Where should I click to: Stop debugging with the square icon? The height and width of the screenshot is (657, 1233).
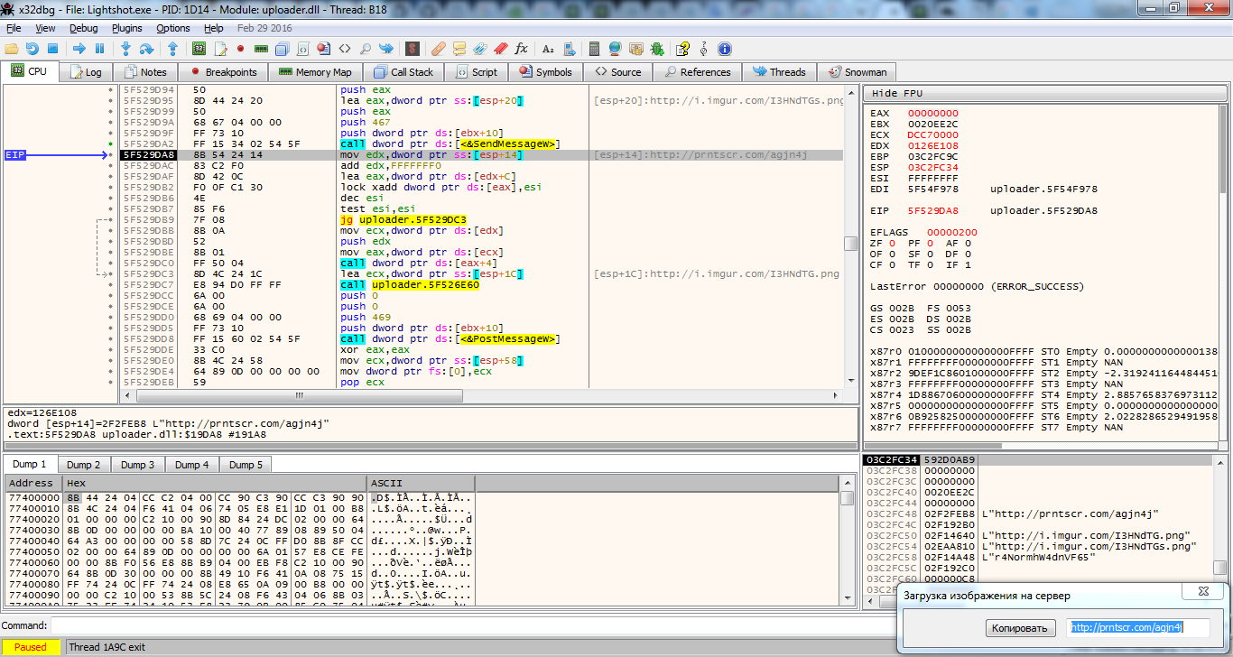(x=52, y=49)
